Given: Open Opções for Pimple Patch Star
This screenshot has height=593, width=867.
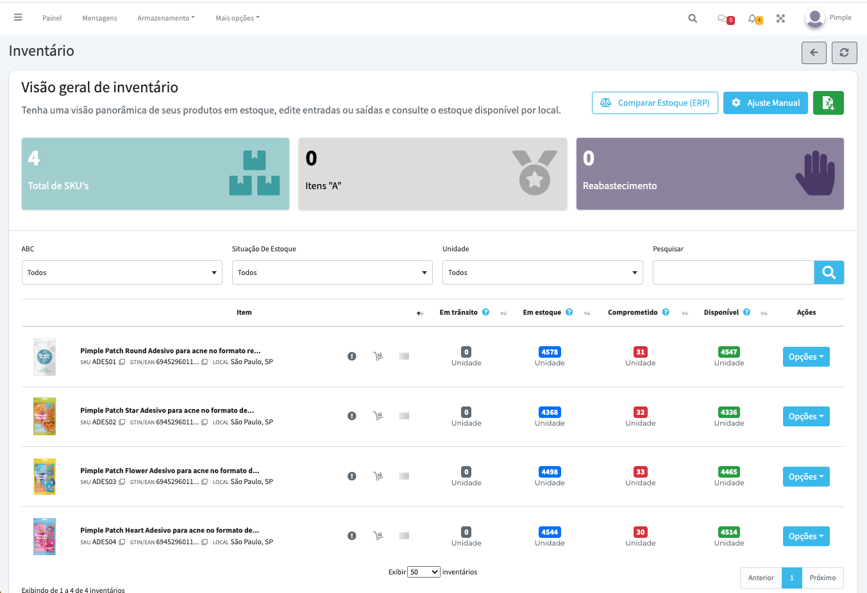Looking at the screenshot, I should pos(806,417).
